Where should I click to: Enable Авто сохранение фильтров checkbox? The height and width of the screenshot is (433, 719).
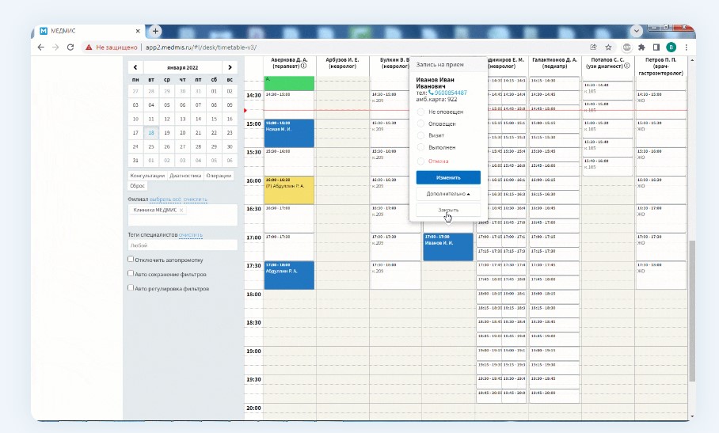click(x=131, y=274)
